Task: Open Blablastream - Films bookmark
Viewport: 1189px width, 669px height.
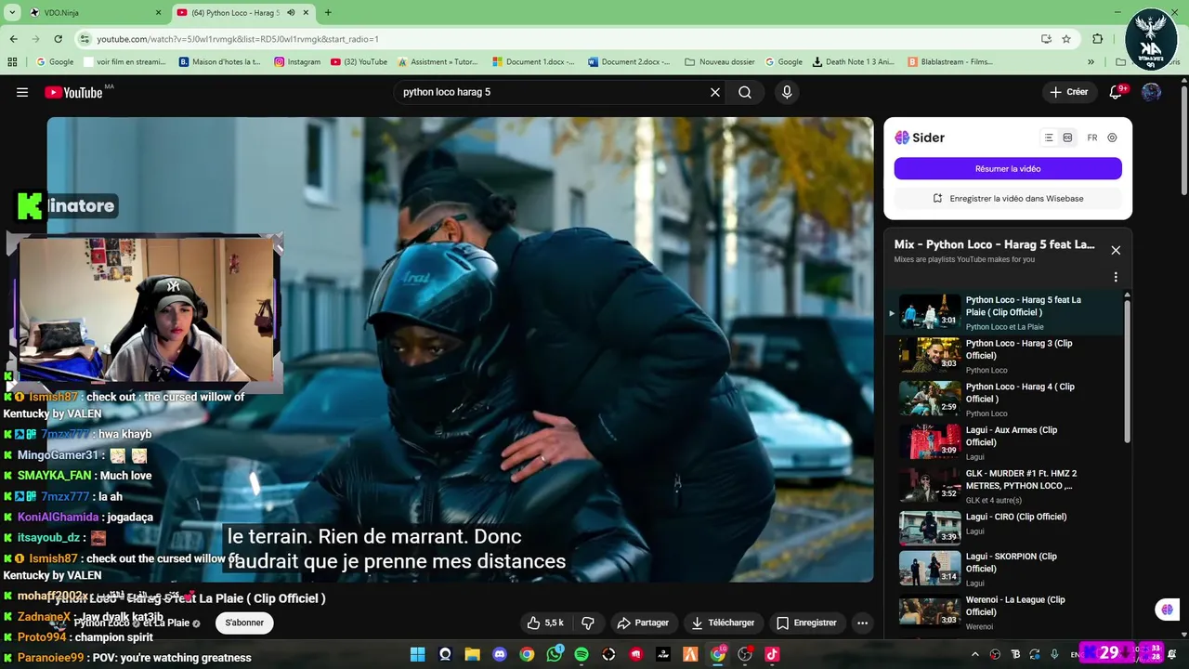Action: [x=950, y=62]
